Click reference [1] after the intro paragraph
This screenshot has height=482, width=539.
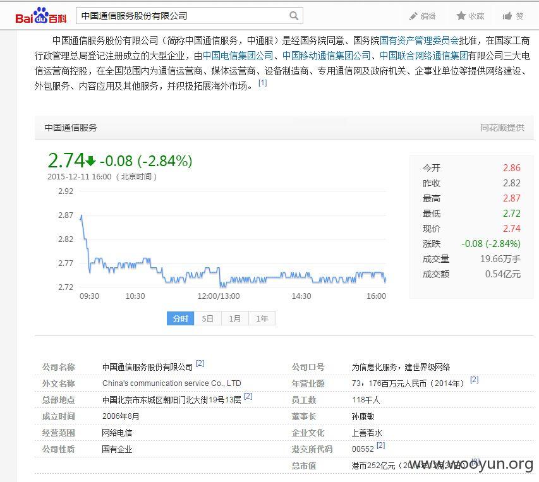click(x=263, y=83)
